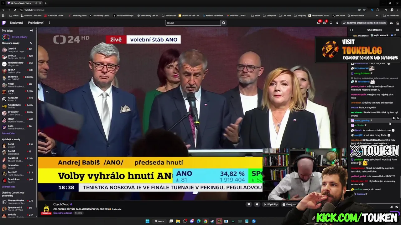Click the CzechCloud avatar with PREBIEHA badge
The width and height of the screenshot is (401, 225).
(46, 209)
